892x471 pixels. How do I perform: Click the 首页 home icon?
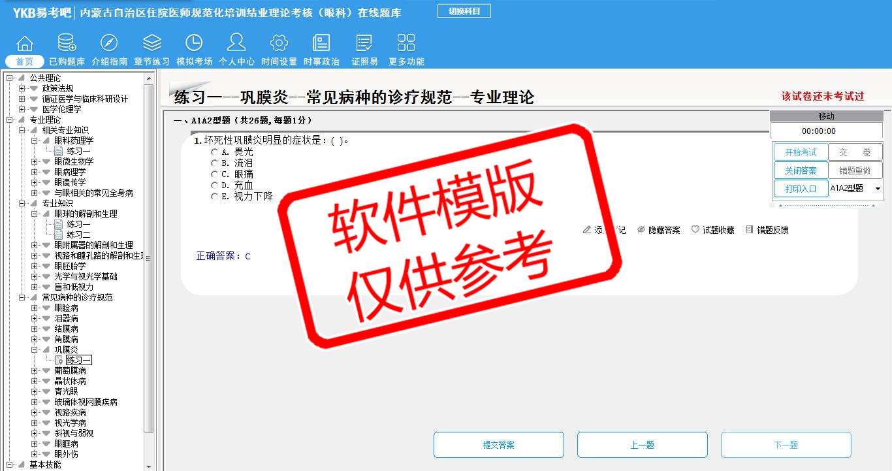coord(25,44)
